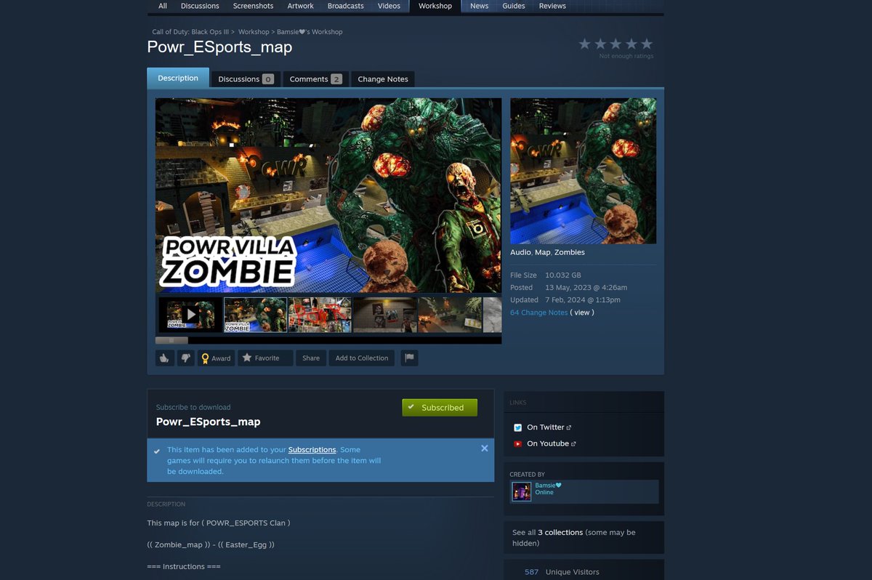872x580 pixels.
Task: Open Guides in top navigation
Action: pyautogui.click(x=514, y=6)
